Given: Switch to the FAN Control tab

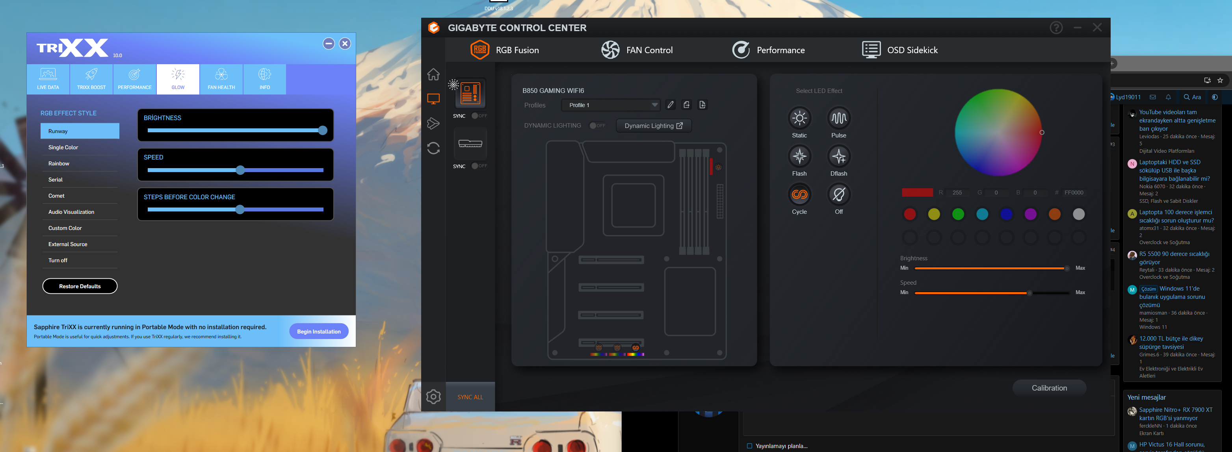Looking at the screenshot, I should point(637,50).
